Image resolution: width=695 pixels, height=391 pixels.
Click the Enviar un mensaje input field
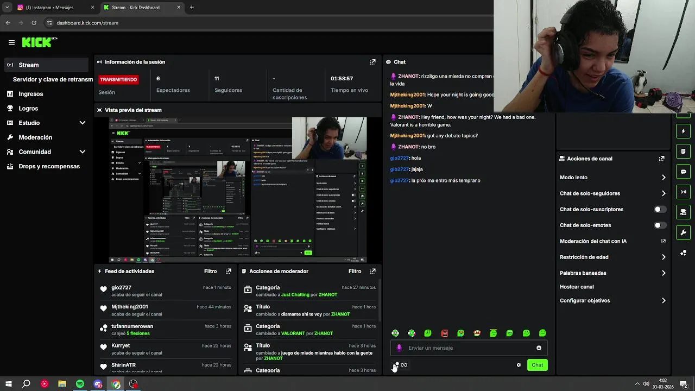[469, 348]
